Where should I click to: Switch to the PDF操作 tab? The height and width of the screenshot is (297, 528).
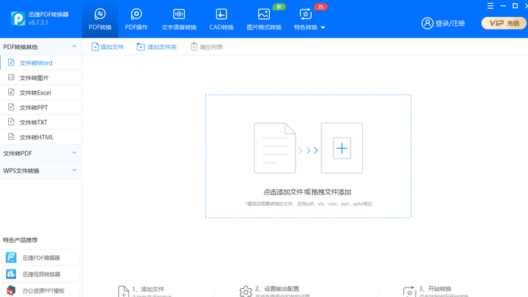(x=136, y=19)
